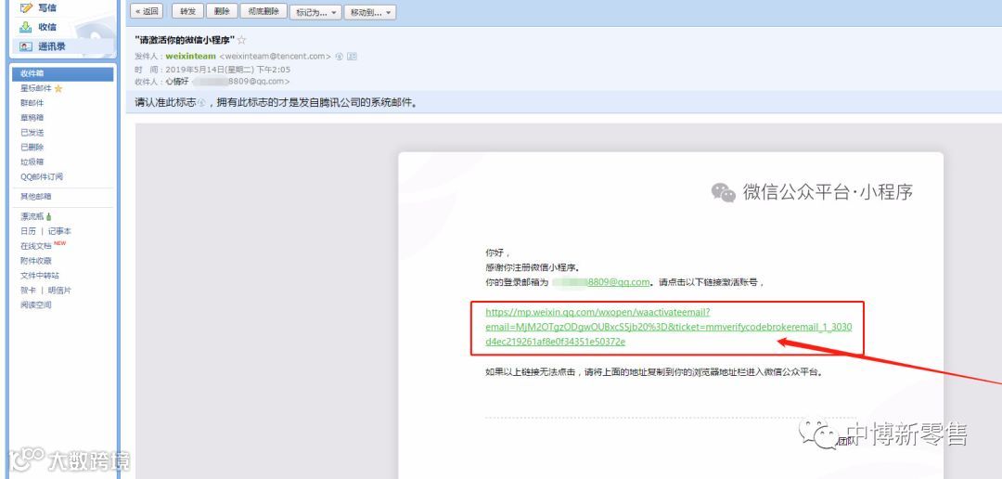
Task: Click the sender address weixinteam@tencent.com
Action: coord(276,57)
